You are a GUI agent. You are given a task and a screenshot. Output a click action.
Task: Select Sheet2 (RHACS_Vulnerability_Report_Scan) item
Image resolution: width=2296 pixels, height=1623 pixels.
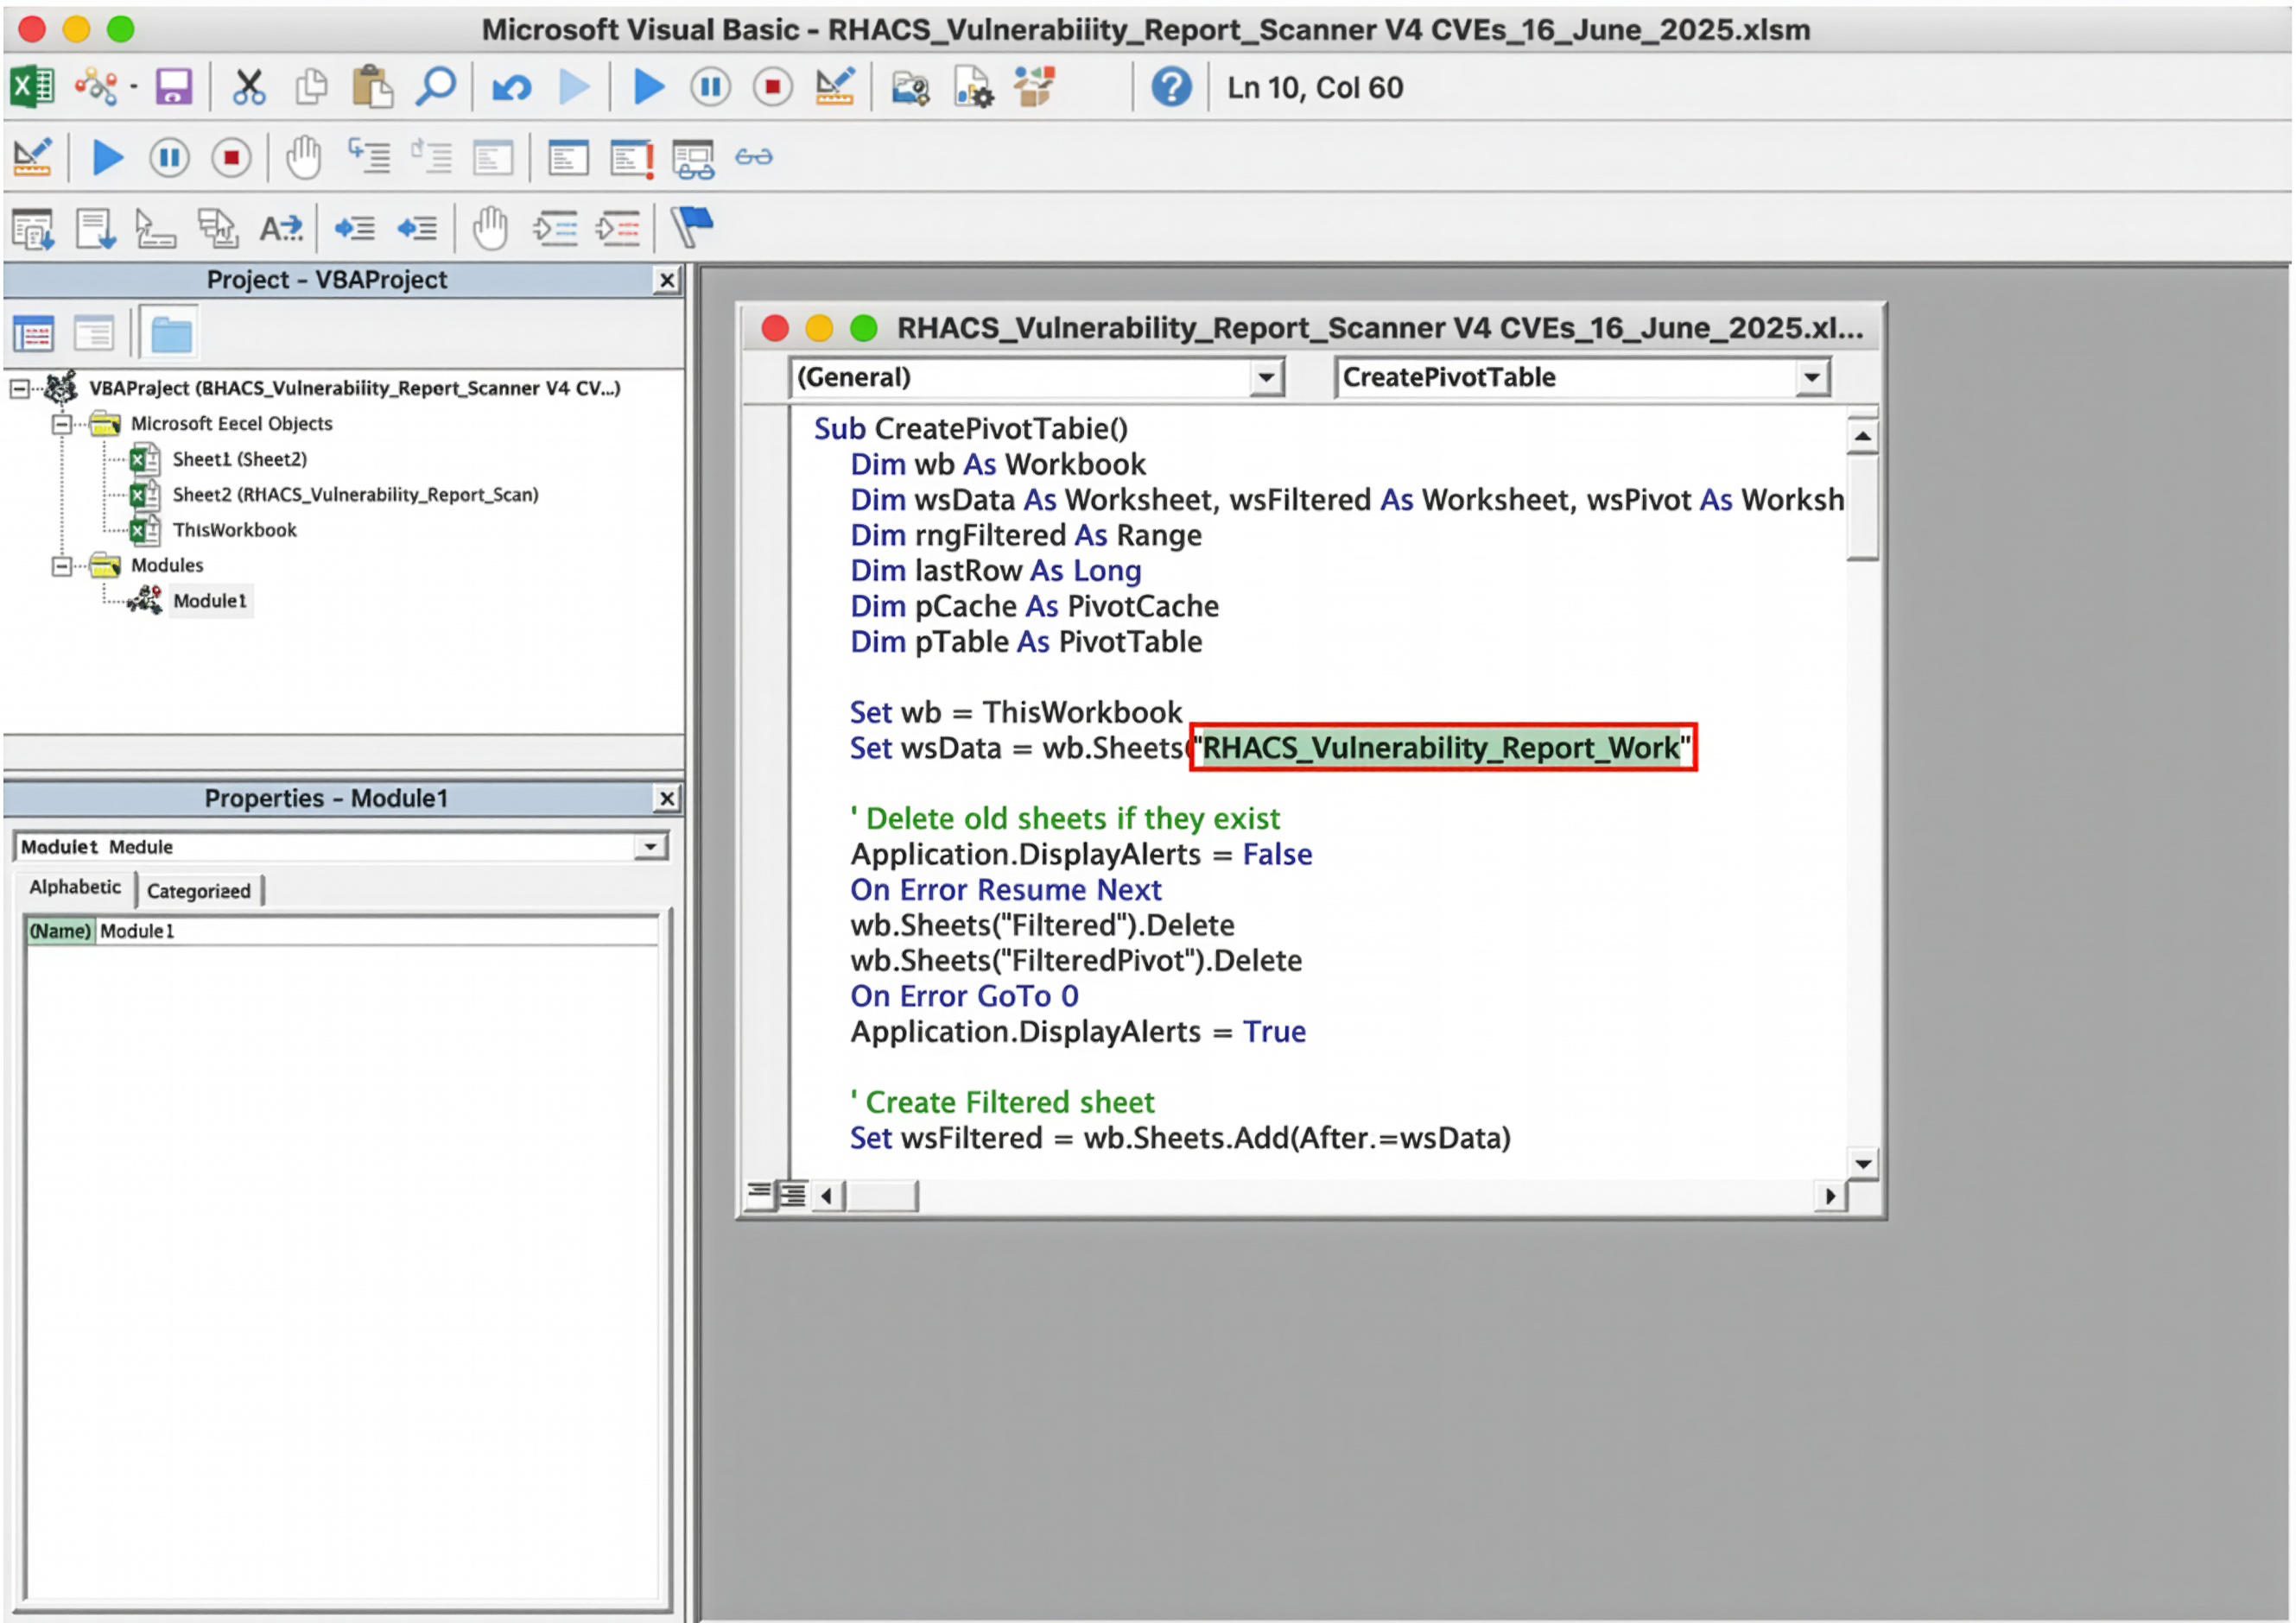click(x=355, y=495)
